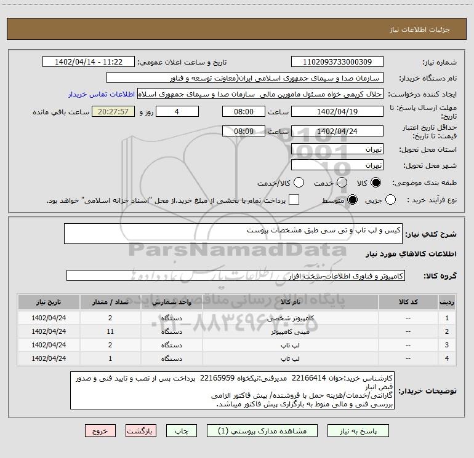Open مشاهده مدارک پیوستی (1) button

262,431
